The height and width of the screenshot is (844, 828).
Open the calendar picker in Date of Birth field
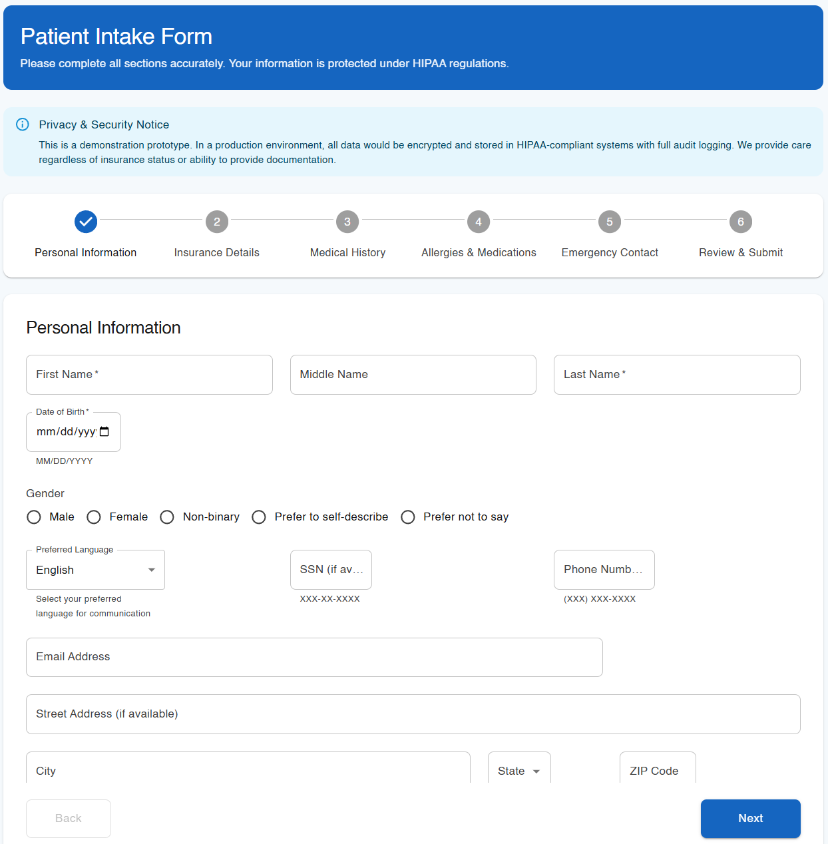[104, 431]
